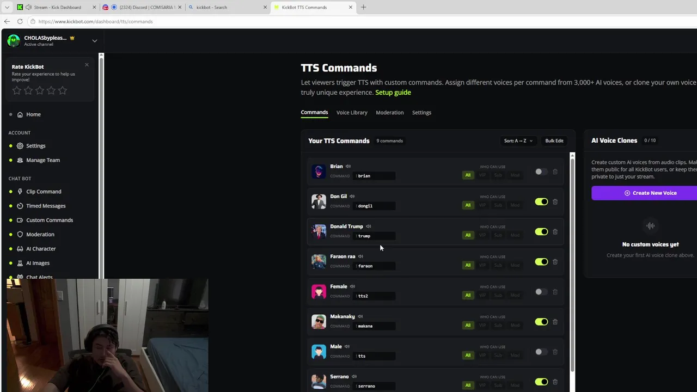Click the Makanaky voice avatar
Image resolution: width=697 pixels, height=392 pixels.
click(319, 321)
